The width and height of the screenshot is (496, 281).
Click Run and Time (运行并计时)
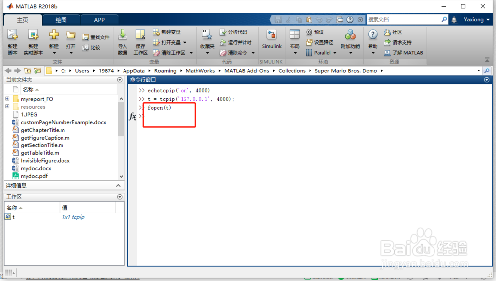click(236, 42)
